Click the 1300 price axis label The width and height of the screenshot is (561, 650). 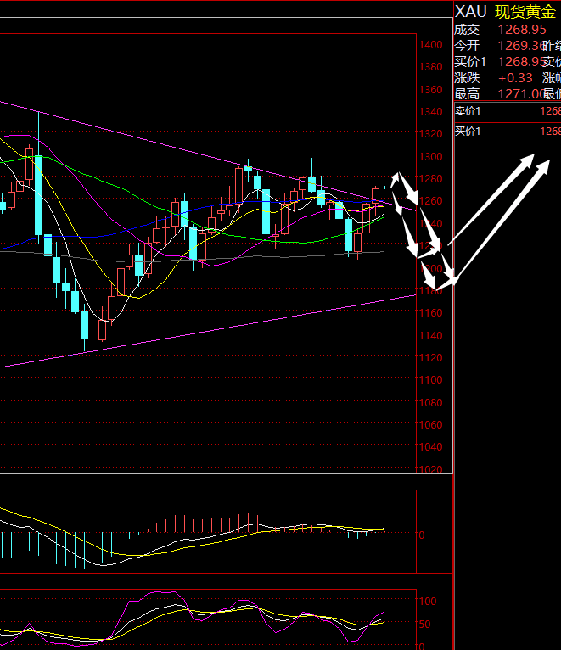[430, 157]
